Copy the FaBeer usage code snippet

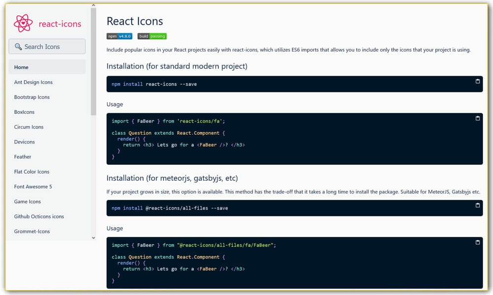(477, 118)
